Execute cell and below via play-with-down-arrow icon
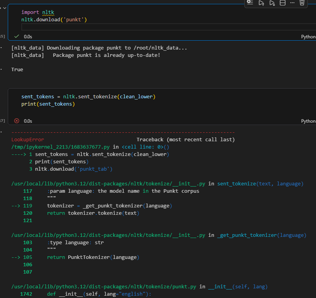316x298 pixels. (272, 3)
